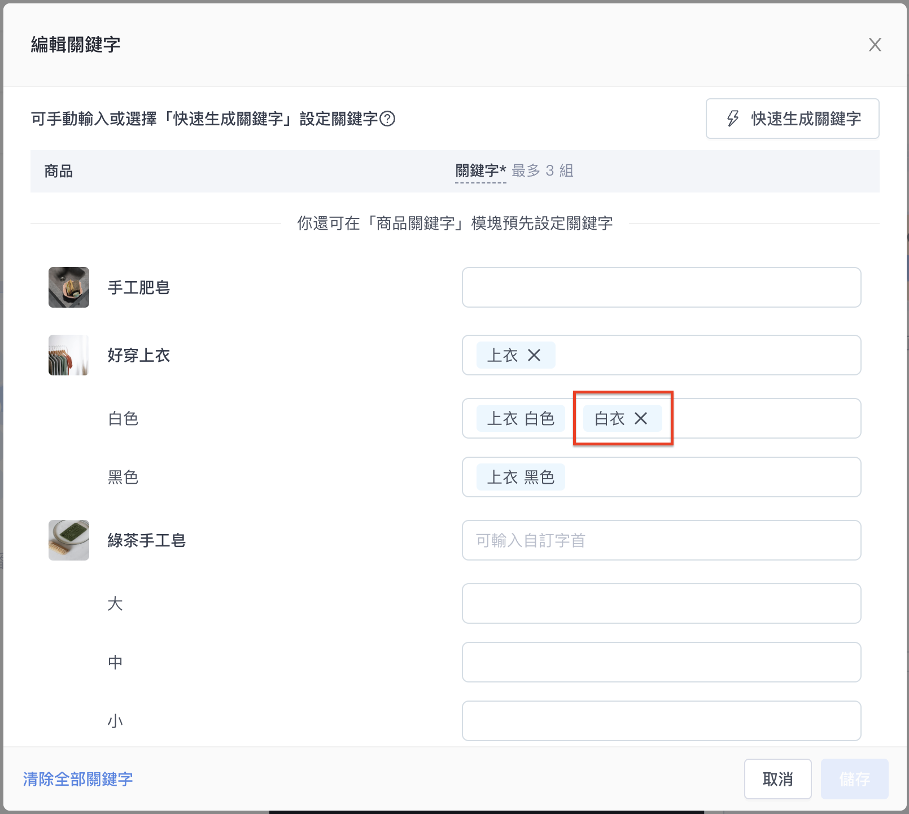Remove the 上衣 keyword tag
The width and height of the screenshot is (909, 814).
coord(534,355)
